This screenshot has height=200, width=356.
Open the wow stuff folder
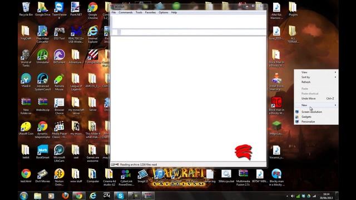point(76,176)
